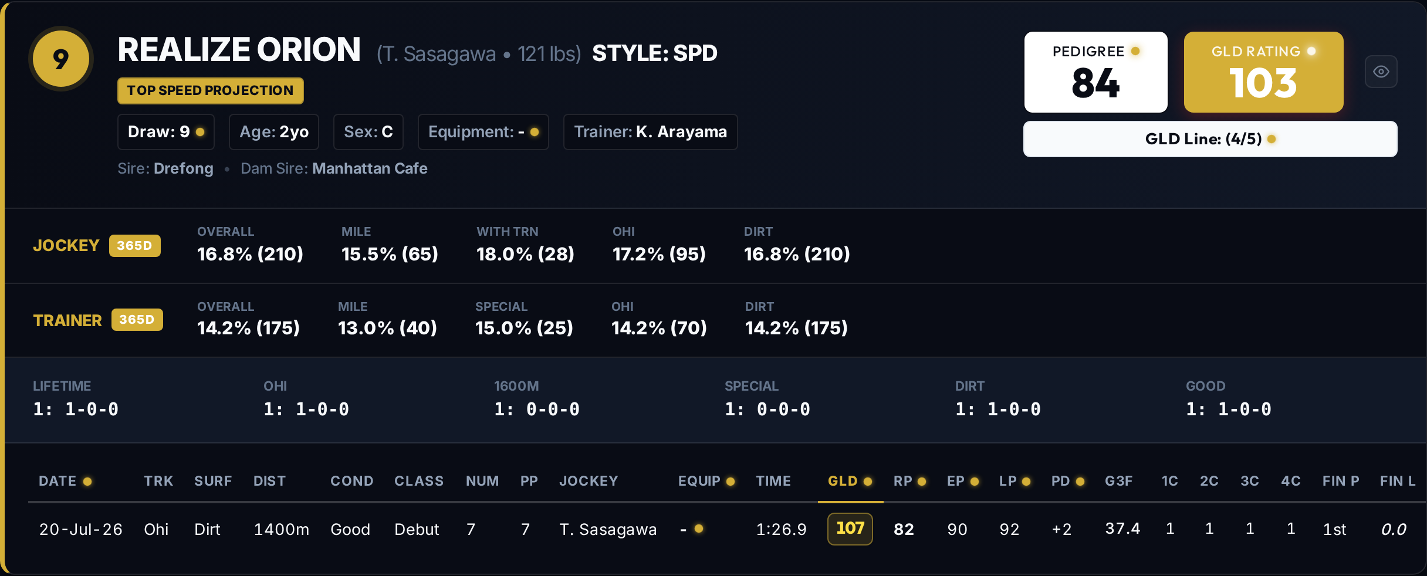Expand the GLD RATING 103 card
Screen dimensions: 1427x576
click(x=1263, y=72)
